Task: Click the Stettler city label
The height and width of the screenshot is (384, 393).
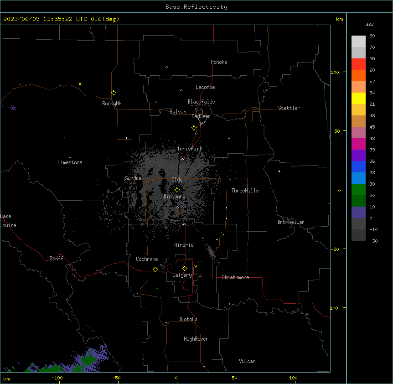Action: (289, 108)
